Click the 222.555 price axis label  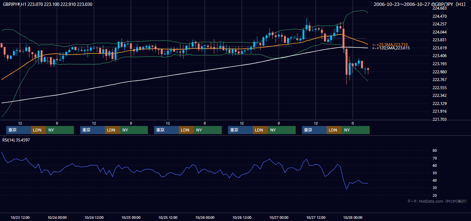(x=439, y=88)
